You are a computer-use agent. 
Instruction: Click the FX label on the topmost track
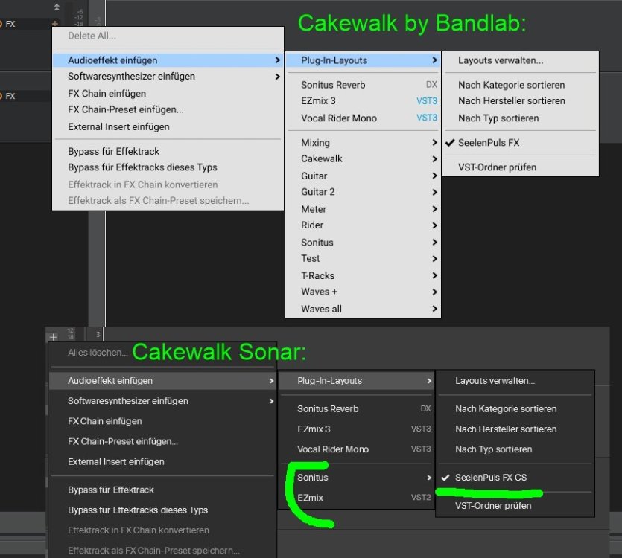10,24
